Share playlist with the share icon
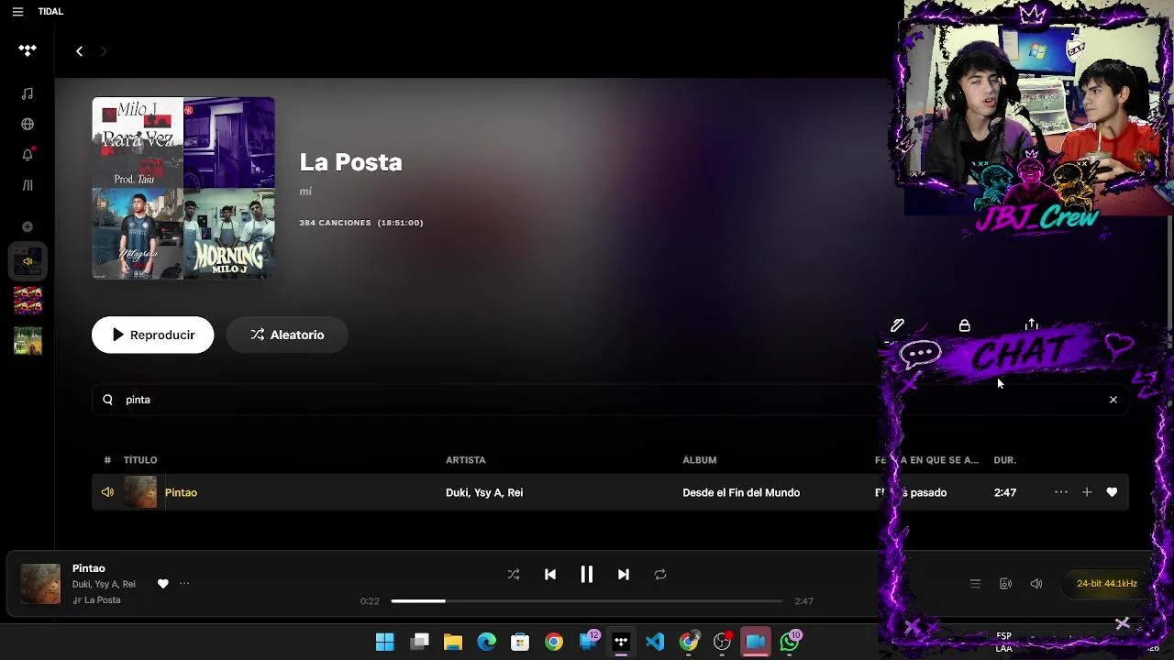Viewport: 1174px width, 660px height. (1032, 325)
